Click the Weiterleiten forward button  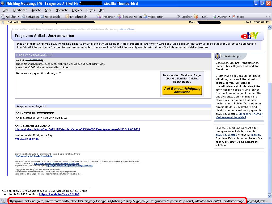pyautogui.click(x=153, y=17)
